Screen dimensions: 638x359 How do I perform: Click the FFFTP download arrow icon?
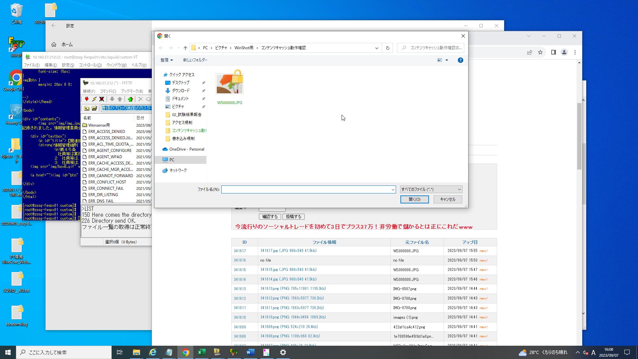tap(112, 99)
